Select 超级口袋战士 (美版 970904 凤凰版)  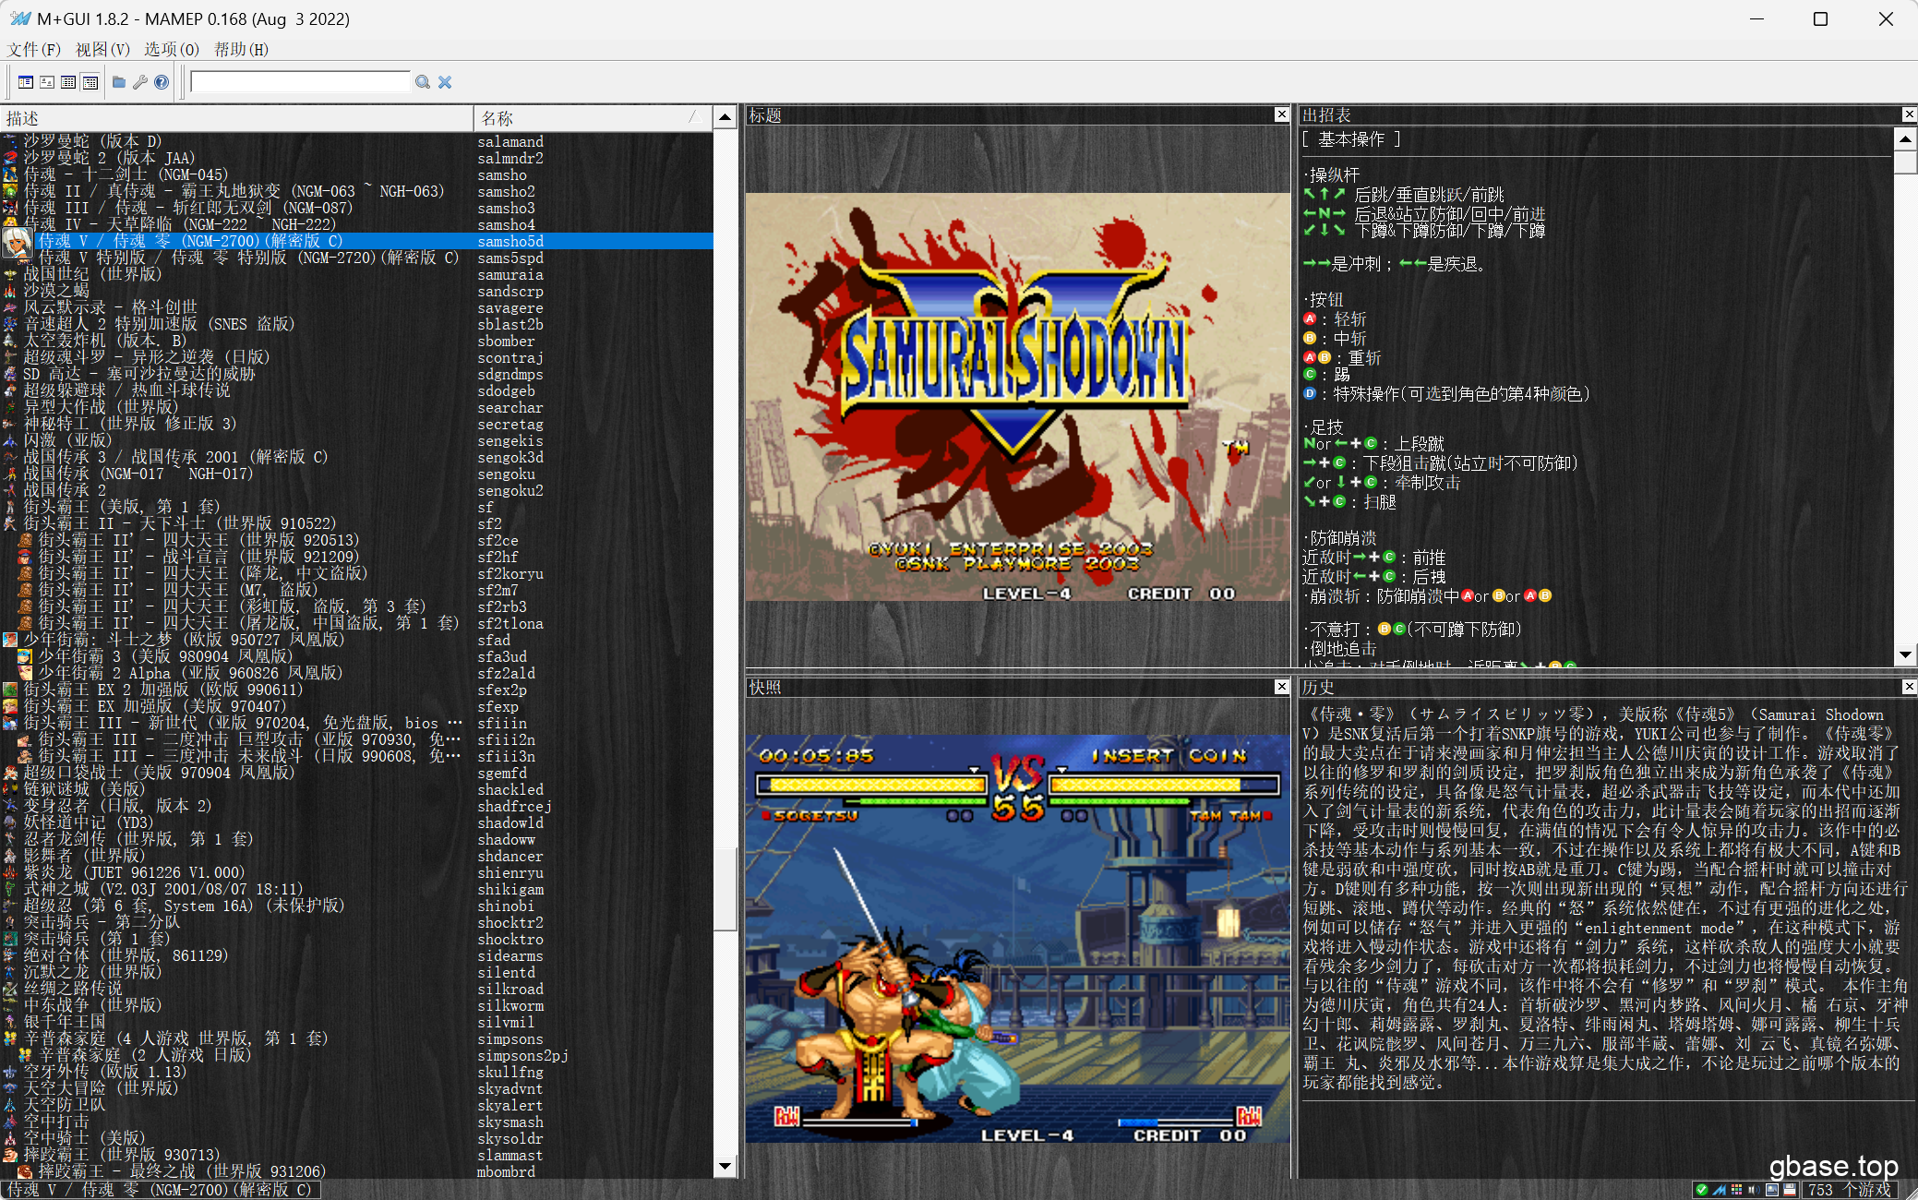(159, 773)
